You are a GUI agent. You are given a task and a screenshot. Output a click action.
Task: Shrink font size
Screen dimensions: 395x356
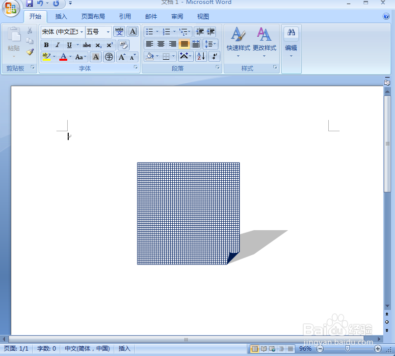point(133,57)
